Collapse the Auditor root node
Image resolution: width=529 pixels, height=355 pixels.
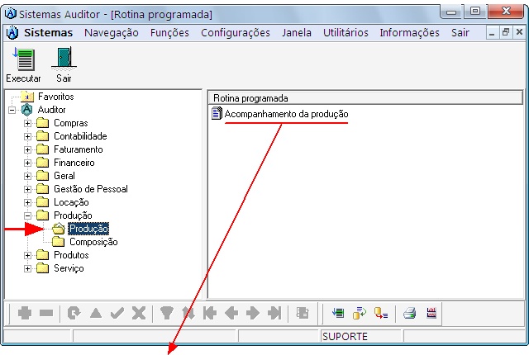click(12, 110)
